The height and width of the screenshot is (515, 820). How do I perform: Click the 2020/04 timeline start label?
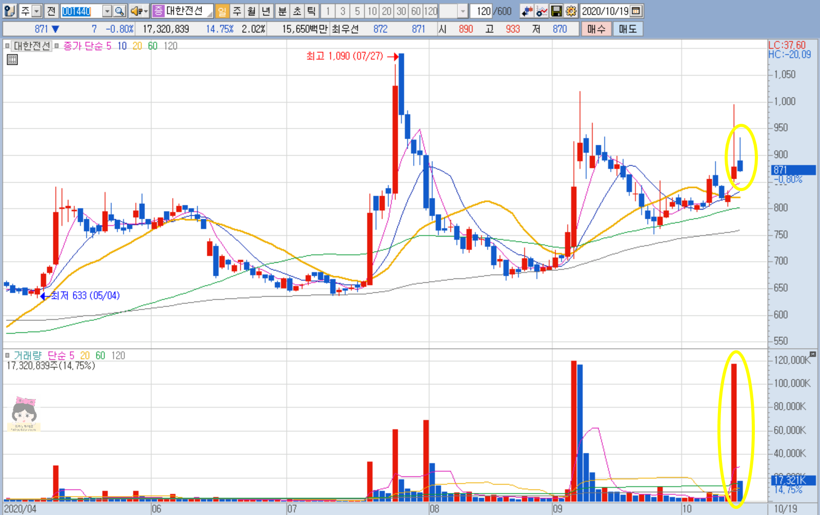(20, 509)
